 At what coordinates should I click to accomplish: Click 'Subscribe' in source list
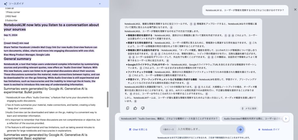click(12, 20)
